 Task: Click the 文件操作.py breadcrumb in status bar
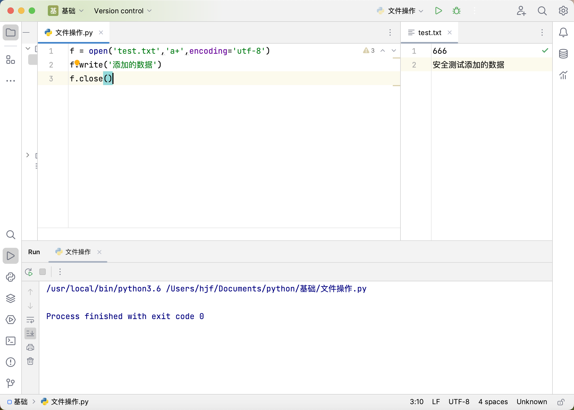pyautogui.click(x=65, y=402)
